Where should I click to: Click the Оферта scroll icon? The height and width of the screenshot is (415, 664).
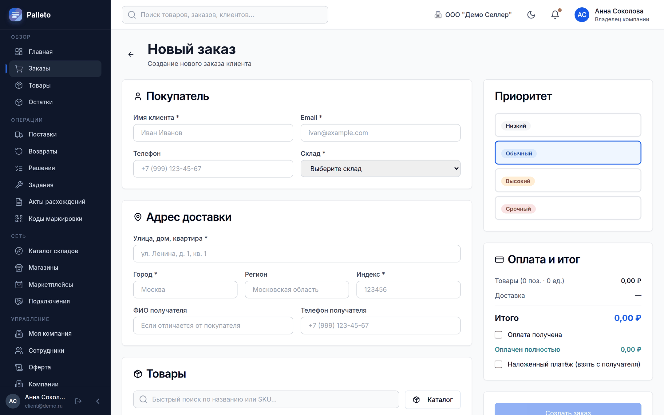coord(19,367)
